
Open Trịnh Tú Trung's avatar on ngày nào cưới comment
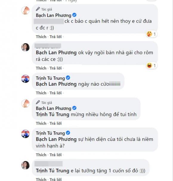click(25, 79)
